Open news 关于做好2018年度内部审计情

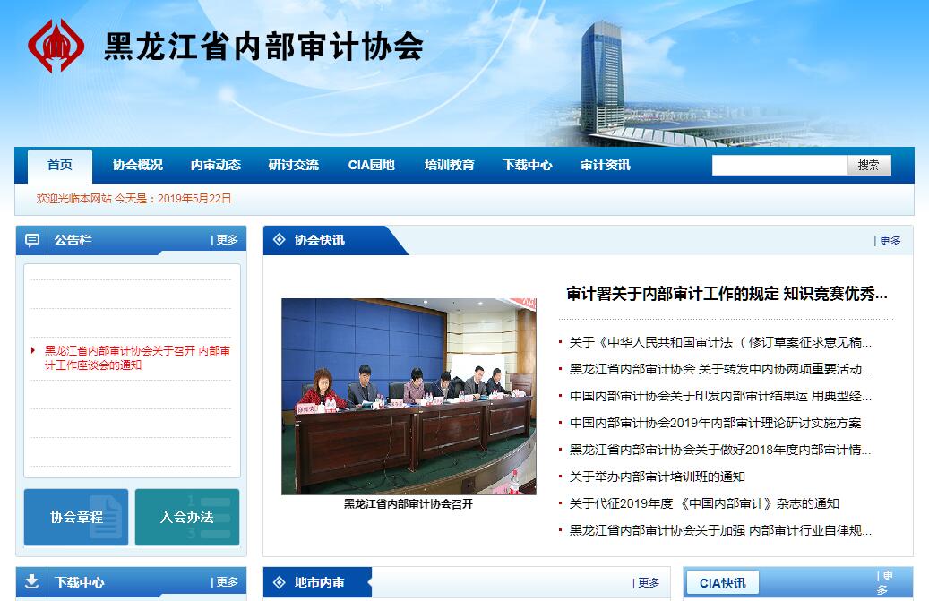click(x=720, y=450)
